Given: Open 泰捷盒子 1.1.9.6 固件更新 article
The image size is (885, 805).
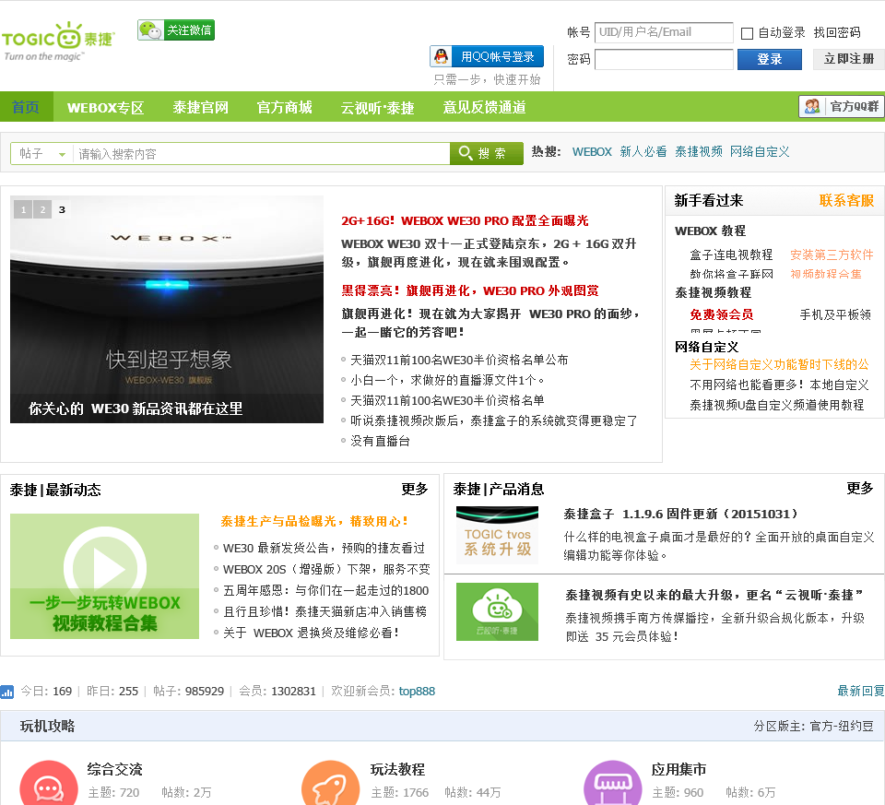Looking at the screenshot, I should [682, 514].
